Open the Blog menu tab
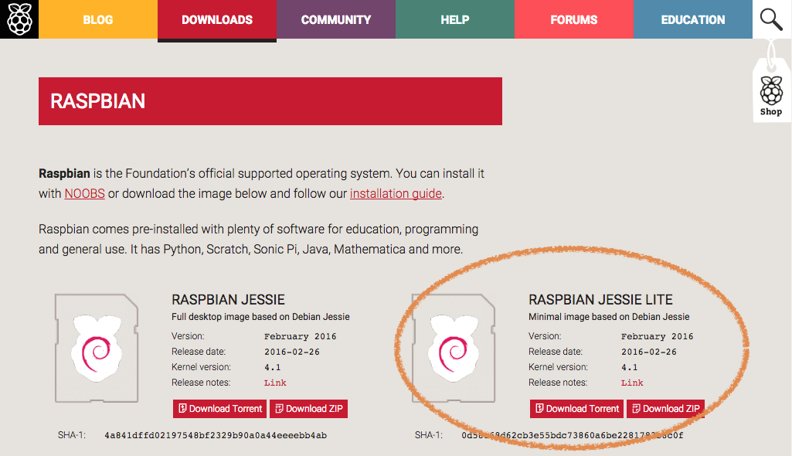 tap(98, 19)
